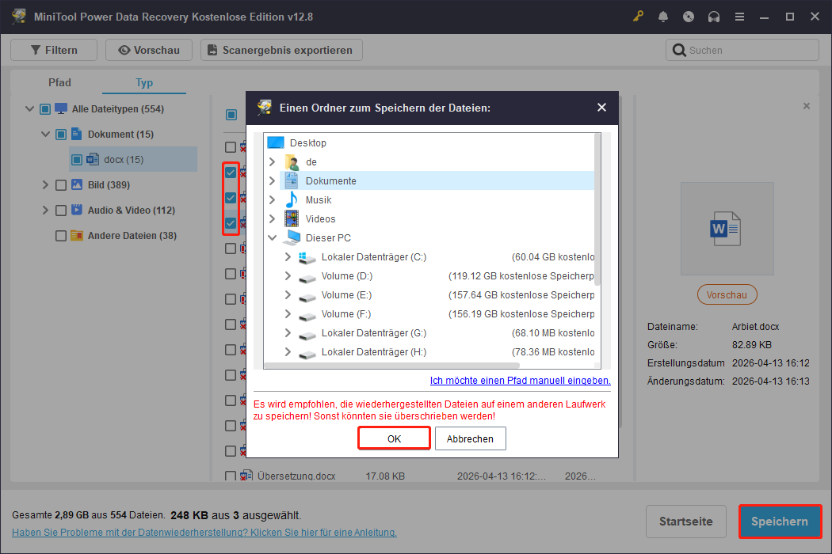
Task: Check the Andere Dateien checkbox
Action: [x=61, y=236]
